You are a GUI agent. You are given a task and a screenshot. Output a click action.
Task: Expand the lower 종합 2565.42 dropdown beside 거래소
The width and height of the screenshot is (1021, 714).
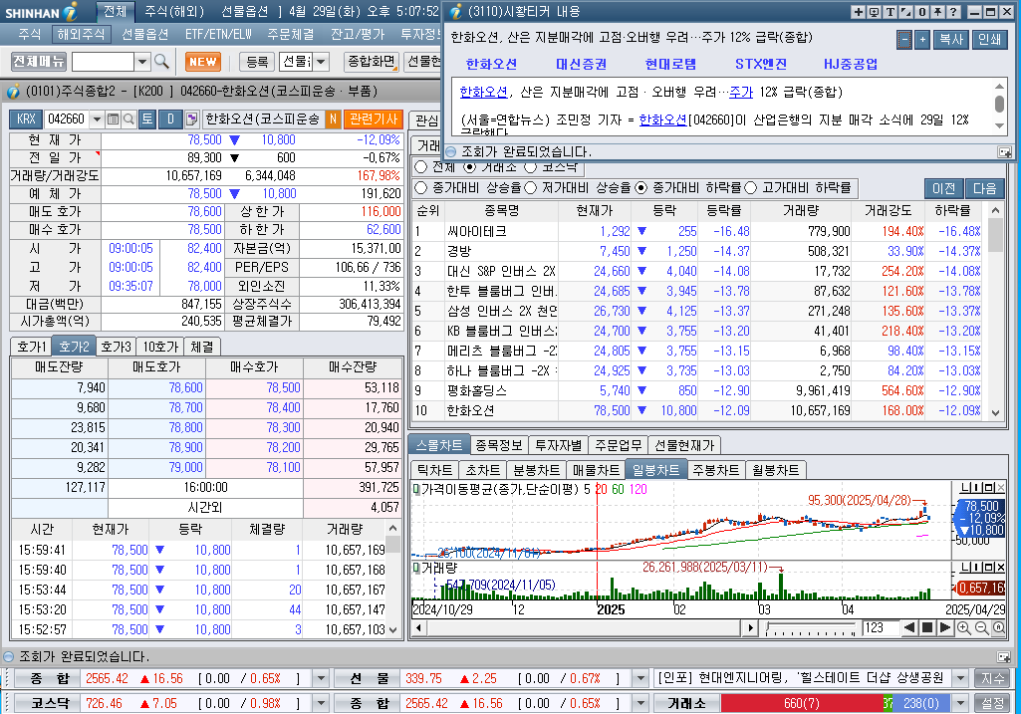click(640, 704)
